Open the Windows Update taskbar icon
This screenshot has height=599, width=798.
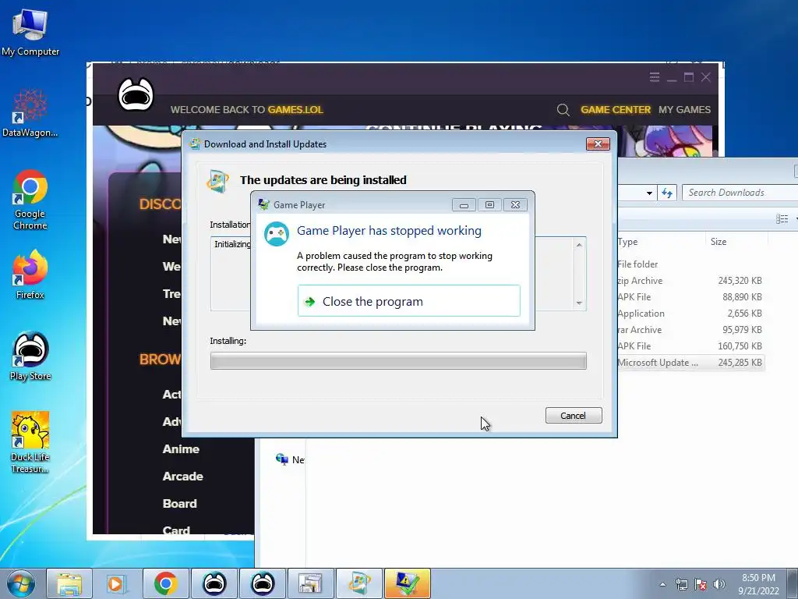click(x=359, y=583)
